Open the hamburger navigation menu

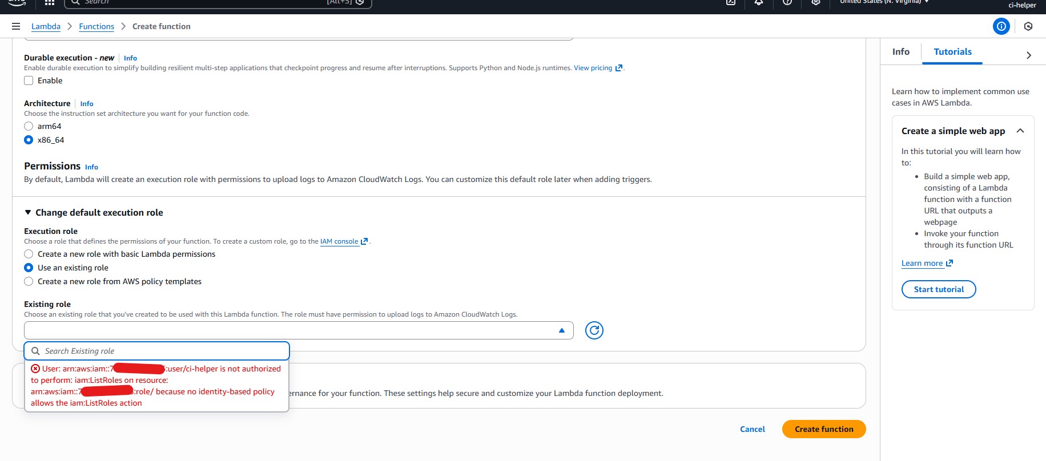click(16, 26)
